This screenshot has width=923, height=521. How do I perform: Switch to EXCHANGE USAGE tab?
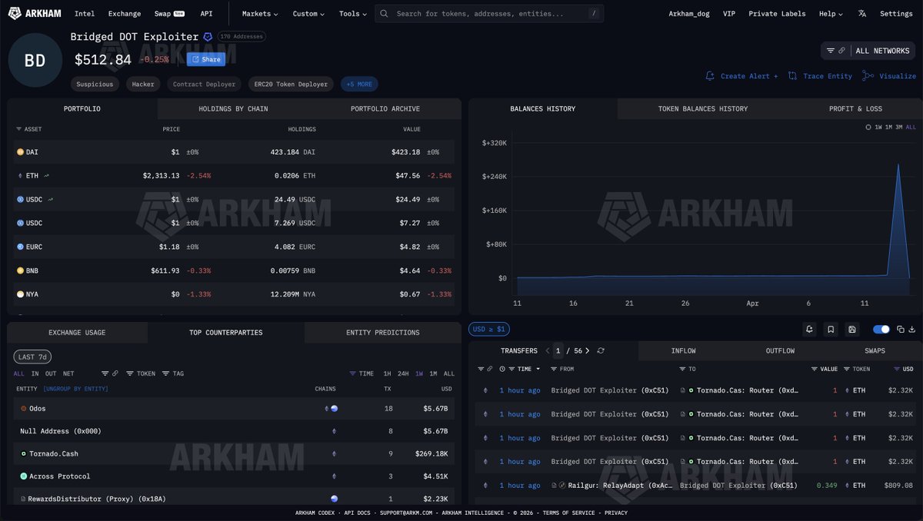[x=77, y=333]
